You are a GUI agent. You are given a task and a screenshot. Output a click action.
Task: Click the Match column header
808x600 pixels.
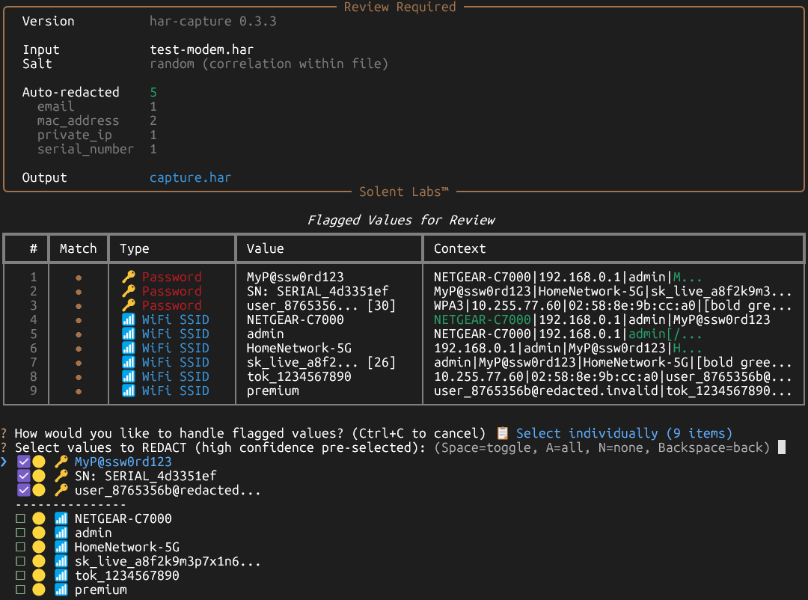point(78,248)
